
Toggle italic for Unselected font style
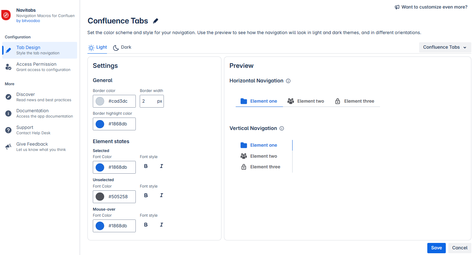click(x=161, y=195)
